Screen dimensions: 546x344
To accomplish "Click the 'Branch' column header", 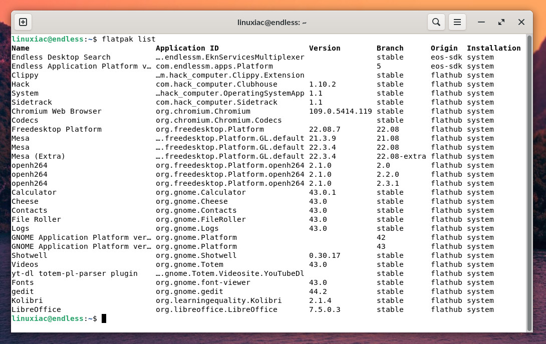I will [390, 48].
